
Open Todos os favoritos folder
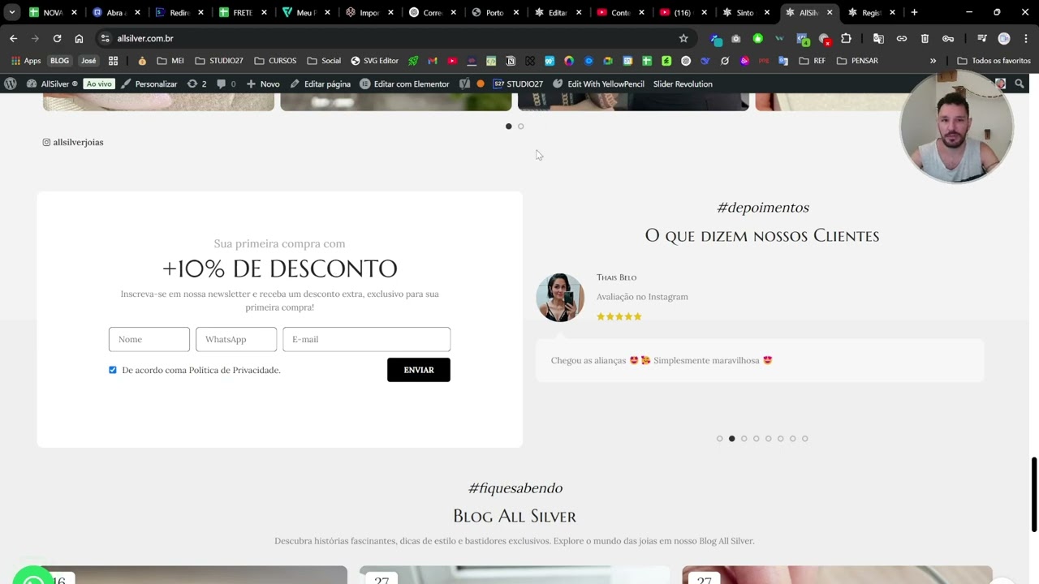tap(994, 61)
